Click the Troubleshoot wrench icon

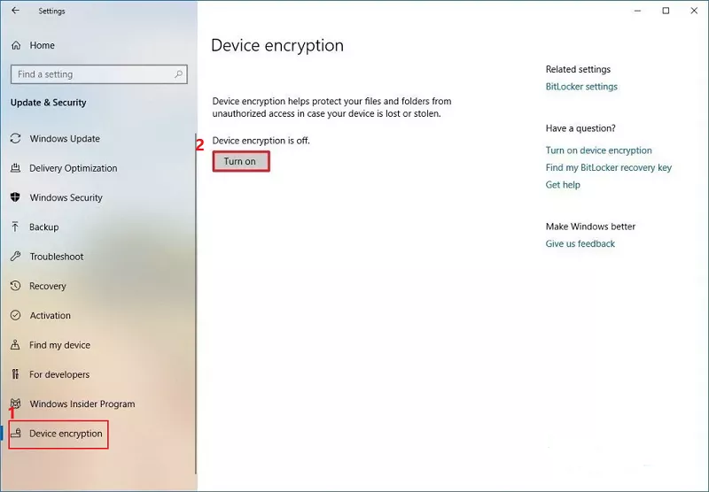point(15,257)
